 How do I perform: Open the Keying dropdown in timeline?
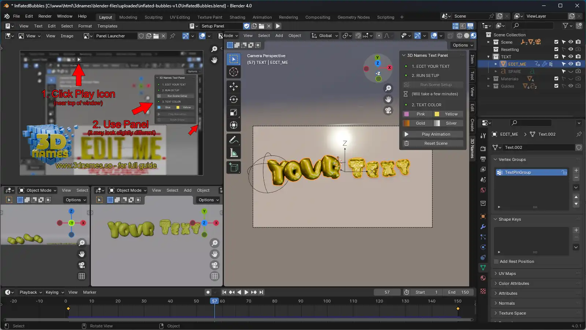click(x=55, y=292)
